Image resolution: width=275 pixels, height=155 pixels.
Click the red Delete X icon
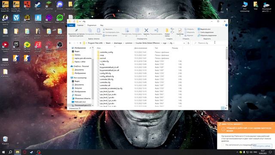pos(146,30)
